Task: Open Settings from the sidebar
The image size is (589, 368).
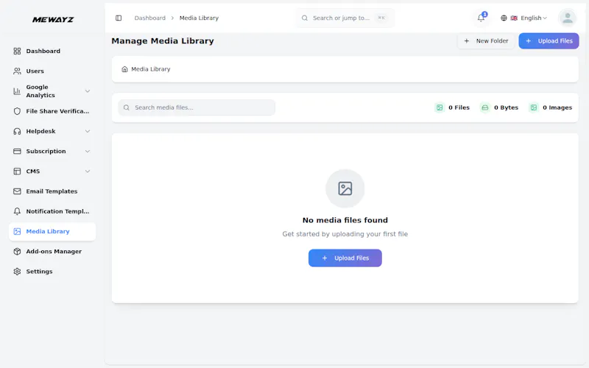Action: (52, 272)
